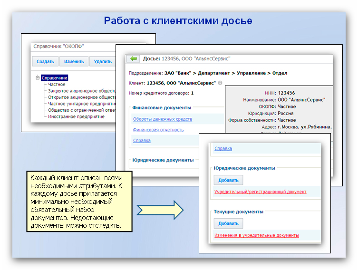358x270 pixels.
Task: Click the Финансовые документы section heading
Action: coord(162,107)
